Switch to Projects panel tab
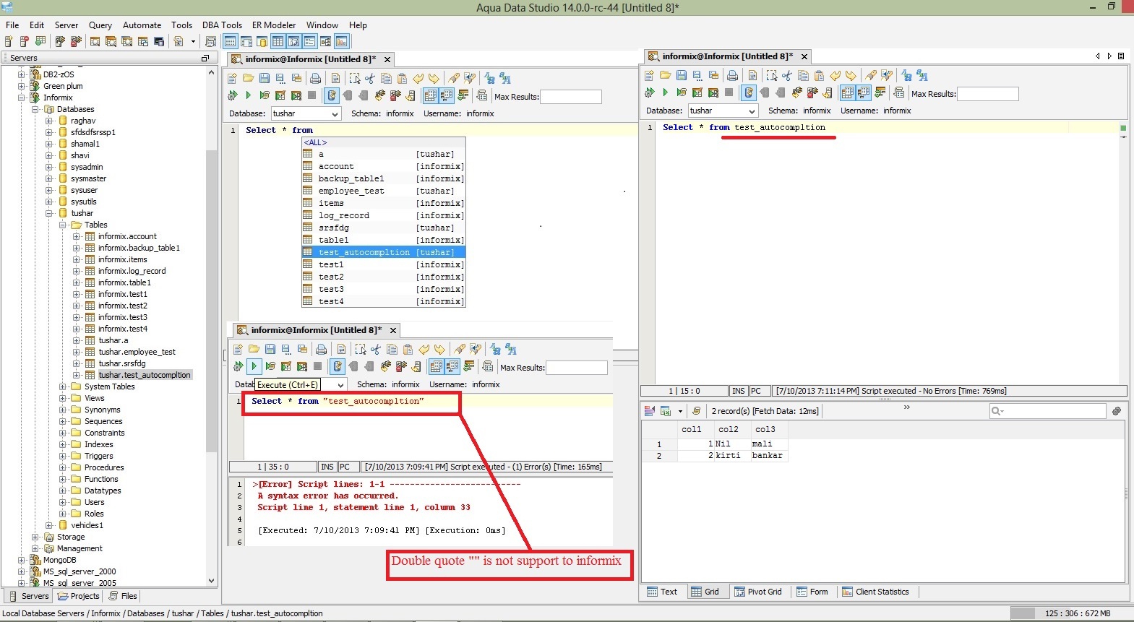This screenshot has width=1134, height=622. [x=79, y=596]
